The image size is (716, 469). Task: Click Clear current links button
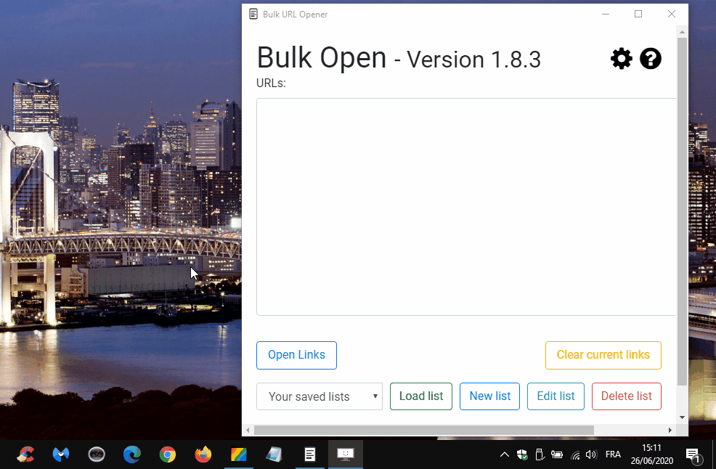pos(603,355)
